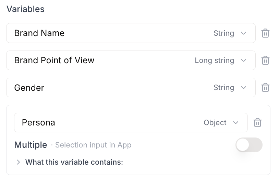Click the chevron beside Gender's String type
279x176 pixels.
click(x=243, y=87)
